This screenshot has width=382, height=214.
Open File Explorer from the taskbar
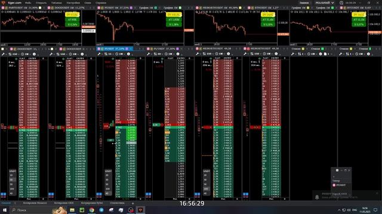click(x=72, y=210)
